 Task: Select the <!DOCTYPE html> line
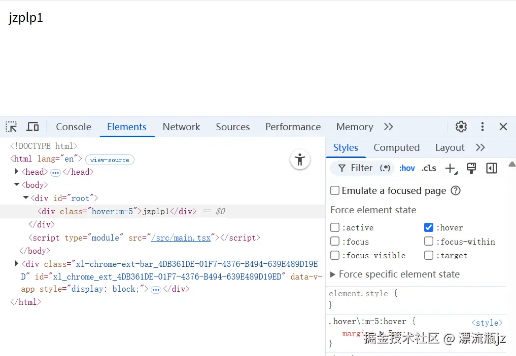click(x=44, y=145)
